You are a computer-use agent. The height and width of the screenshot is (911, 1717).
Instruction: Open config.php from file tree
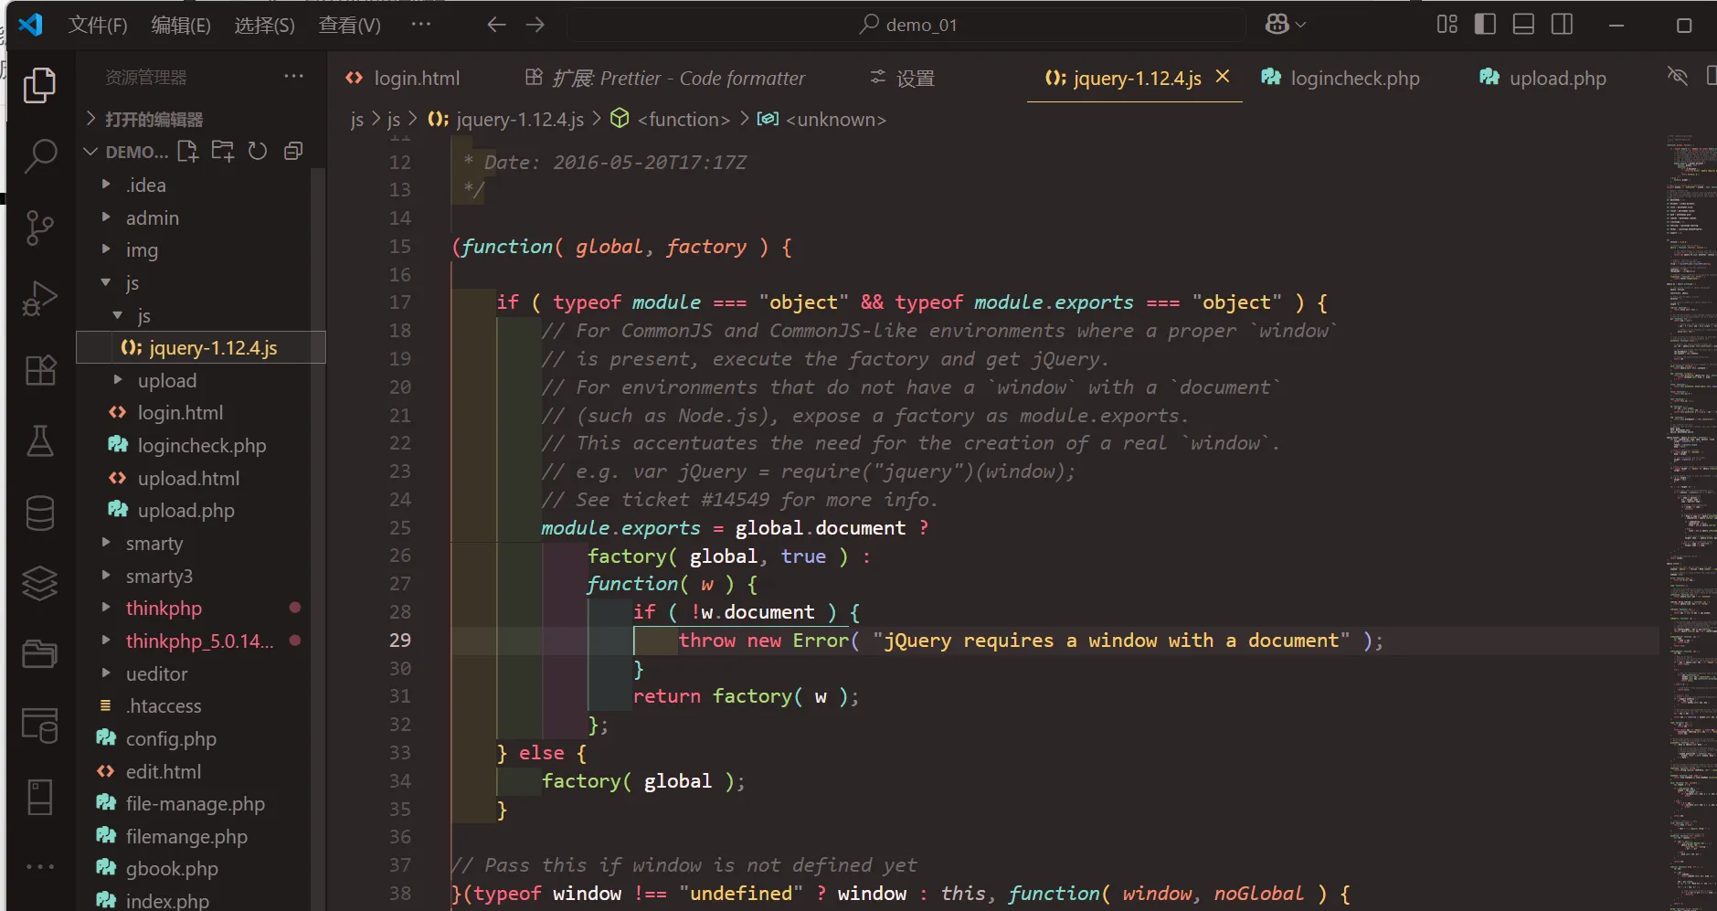[x=171, y=739]
